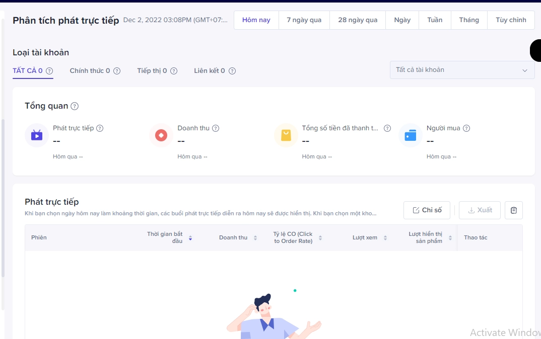Select the Hôm nay time range
The image size is (541, 339).
point(256,20)
